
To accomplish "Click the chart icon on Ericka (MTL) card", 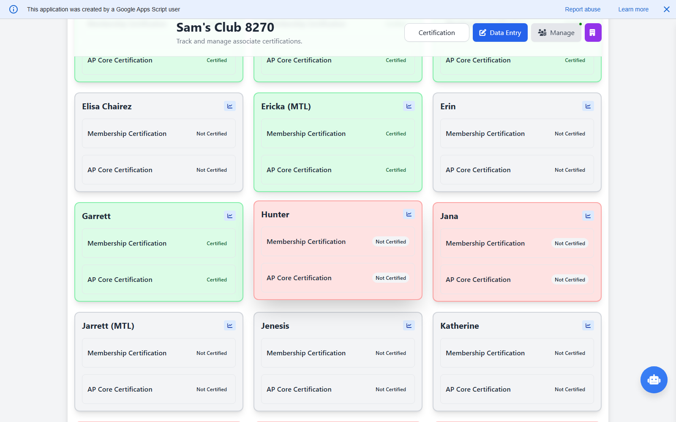I will click(x=409, y=106).
